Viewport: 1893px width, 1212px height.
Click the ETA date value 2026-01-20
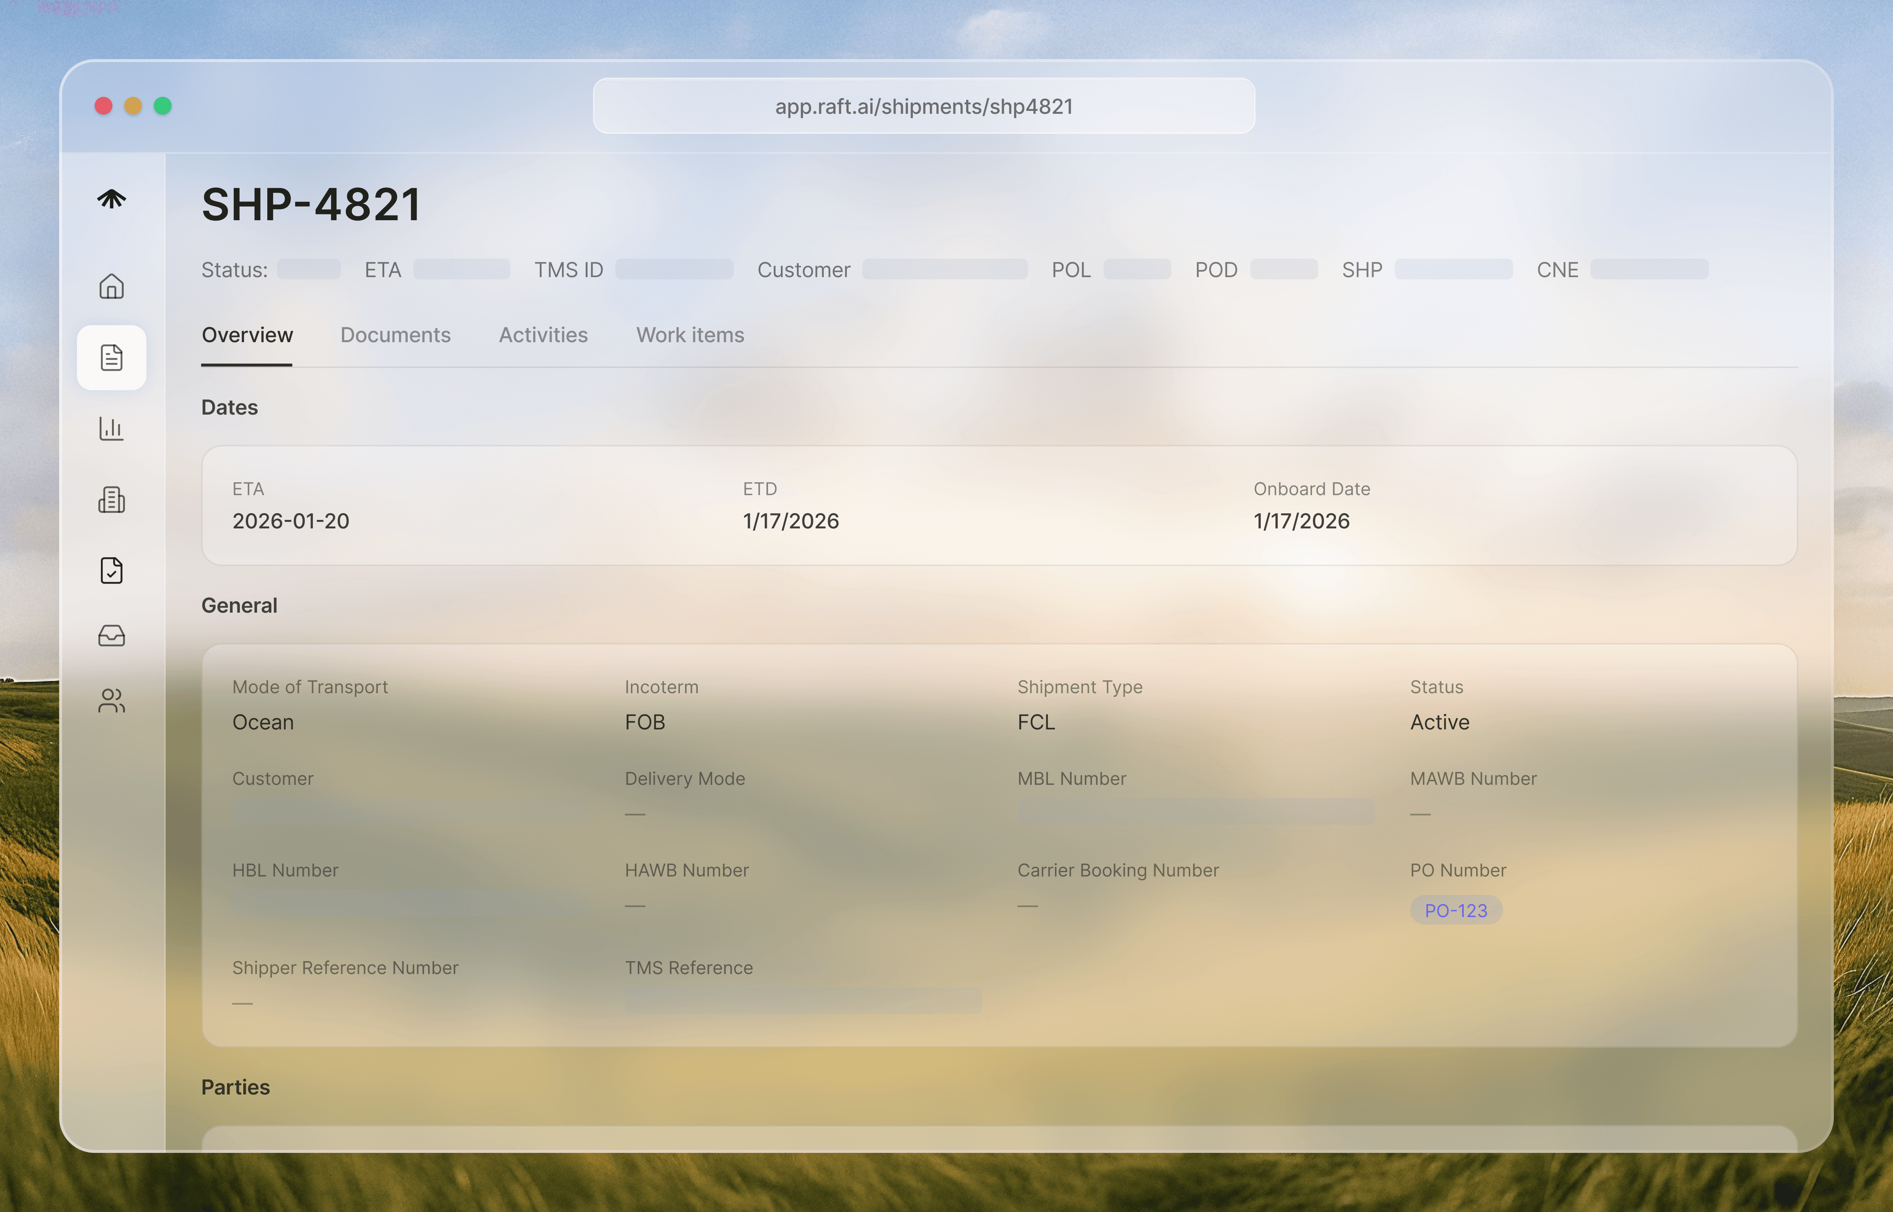[291, 521]
